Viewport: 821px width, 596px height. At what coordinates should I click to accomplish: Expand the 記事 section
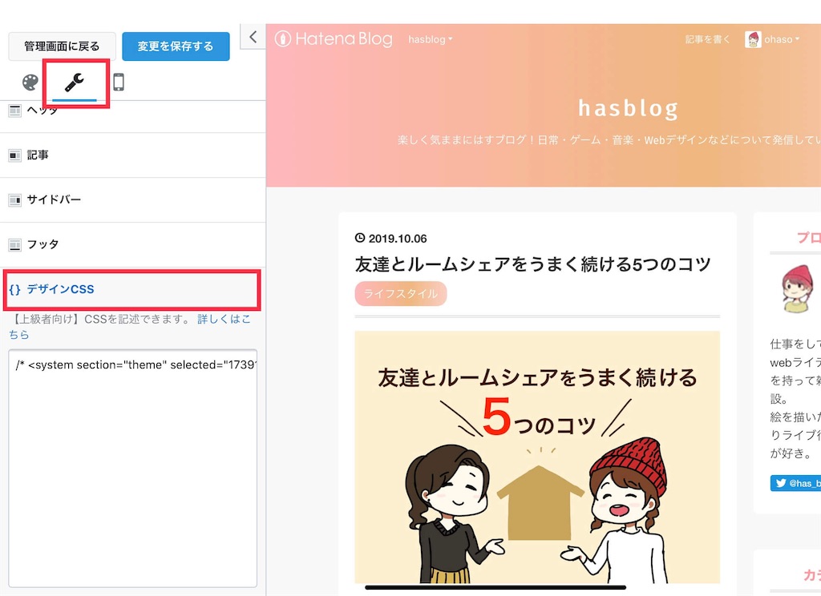132,155
